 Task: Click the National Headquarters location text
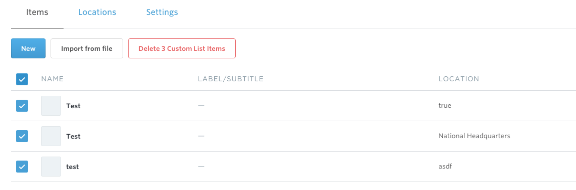(x=474, y=136)
